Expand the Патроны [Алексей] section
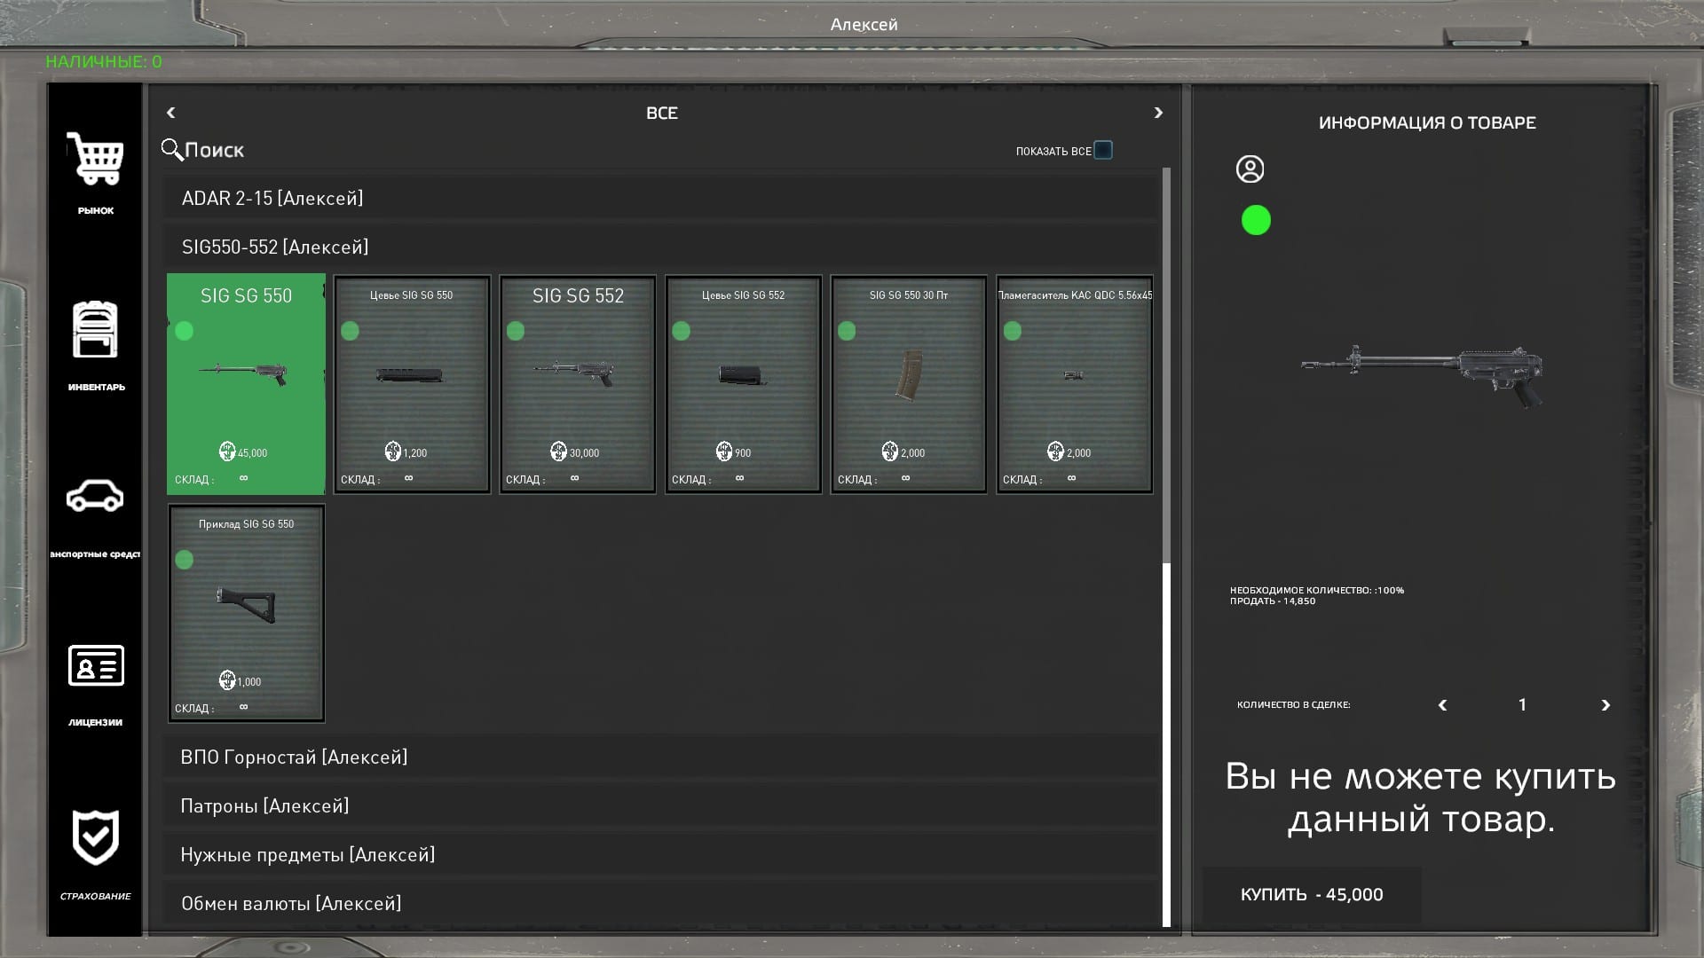The height and width of the screenshot is (958, 1704). [x=661, y=805]
